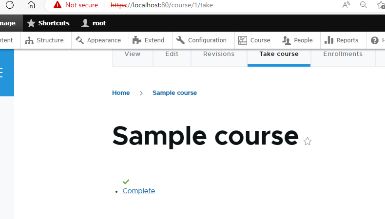Star Sample course as a shortcut
The image size is (385, 219).
point(308,142)
